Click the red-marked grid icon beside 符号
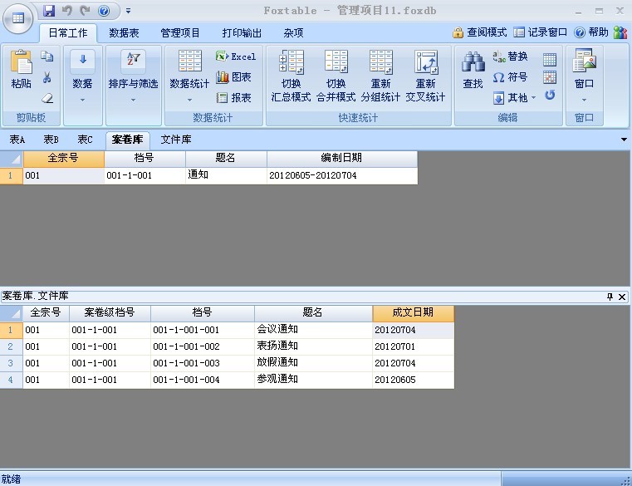Screen dimensions: 632x486 click(550, 77)
